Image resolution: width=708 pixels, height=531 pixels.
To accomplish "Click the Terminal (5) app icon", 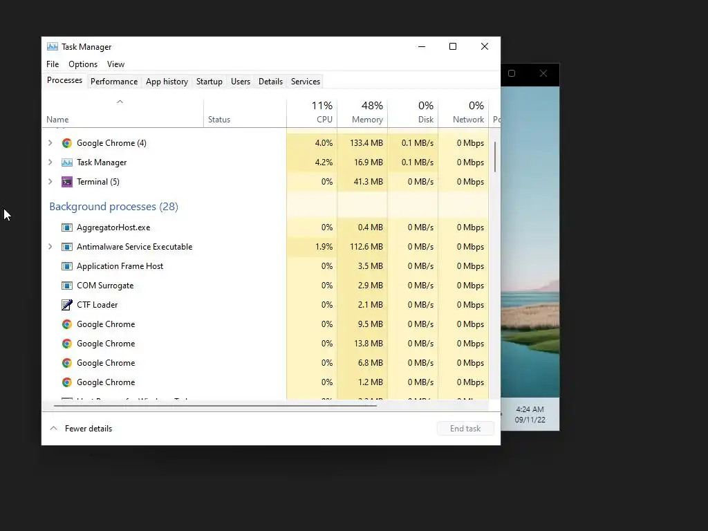I will coord(67,182).
